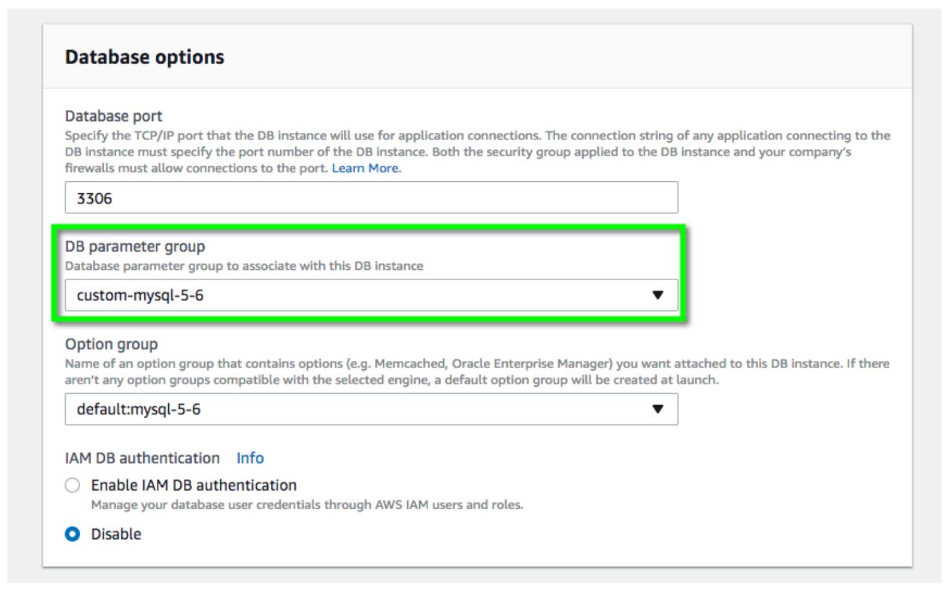Viewport: 951px width, 590px height.
Task: Click the Disable option label text
Action: (x=116, y=534)
